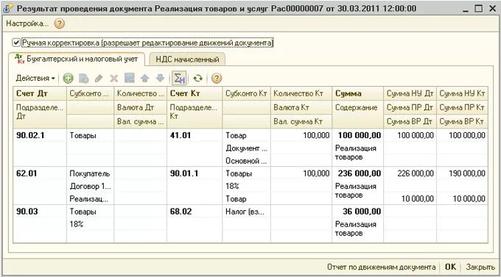Viewport: 501px width, 277px height.
Task: Click the OK button
Action: click(450, 267)
